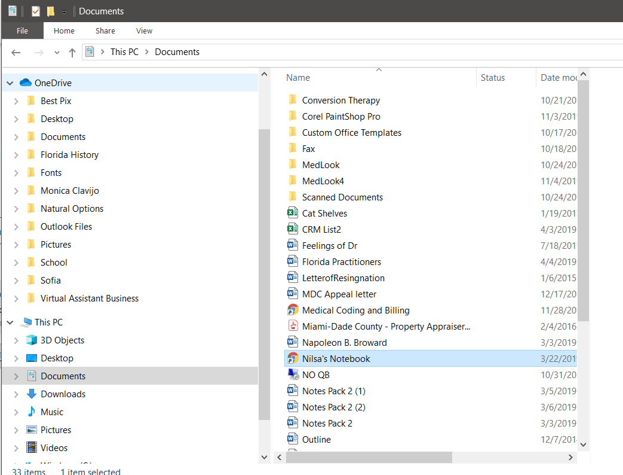623x475 pixels.
Task: Select the Florida Practitioners document
Action: coord(341,262)
